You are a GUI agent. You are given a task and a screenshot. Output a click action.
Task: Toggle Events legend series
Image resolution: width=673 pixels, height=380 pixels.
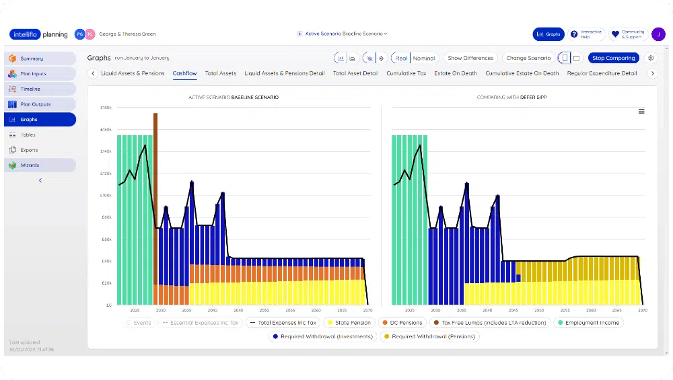click(x=139, y=323)
